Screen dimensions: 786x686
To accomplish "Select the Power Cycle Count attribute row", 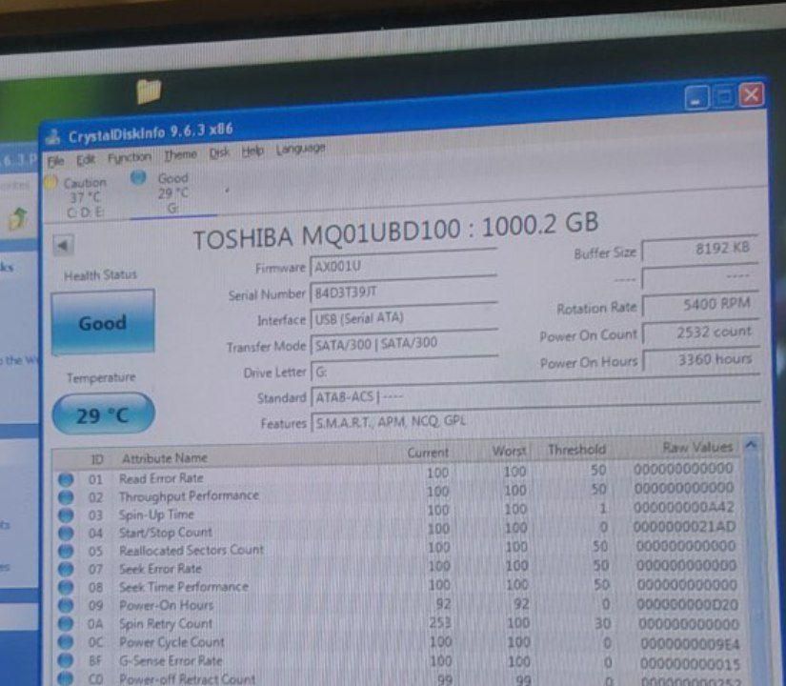I will coord(396,642).
